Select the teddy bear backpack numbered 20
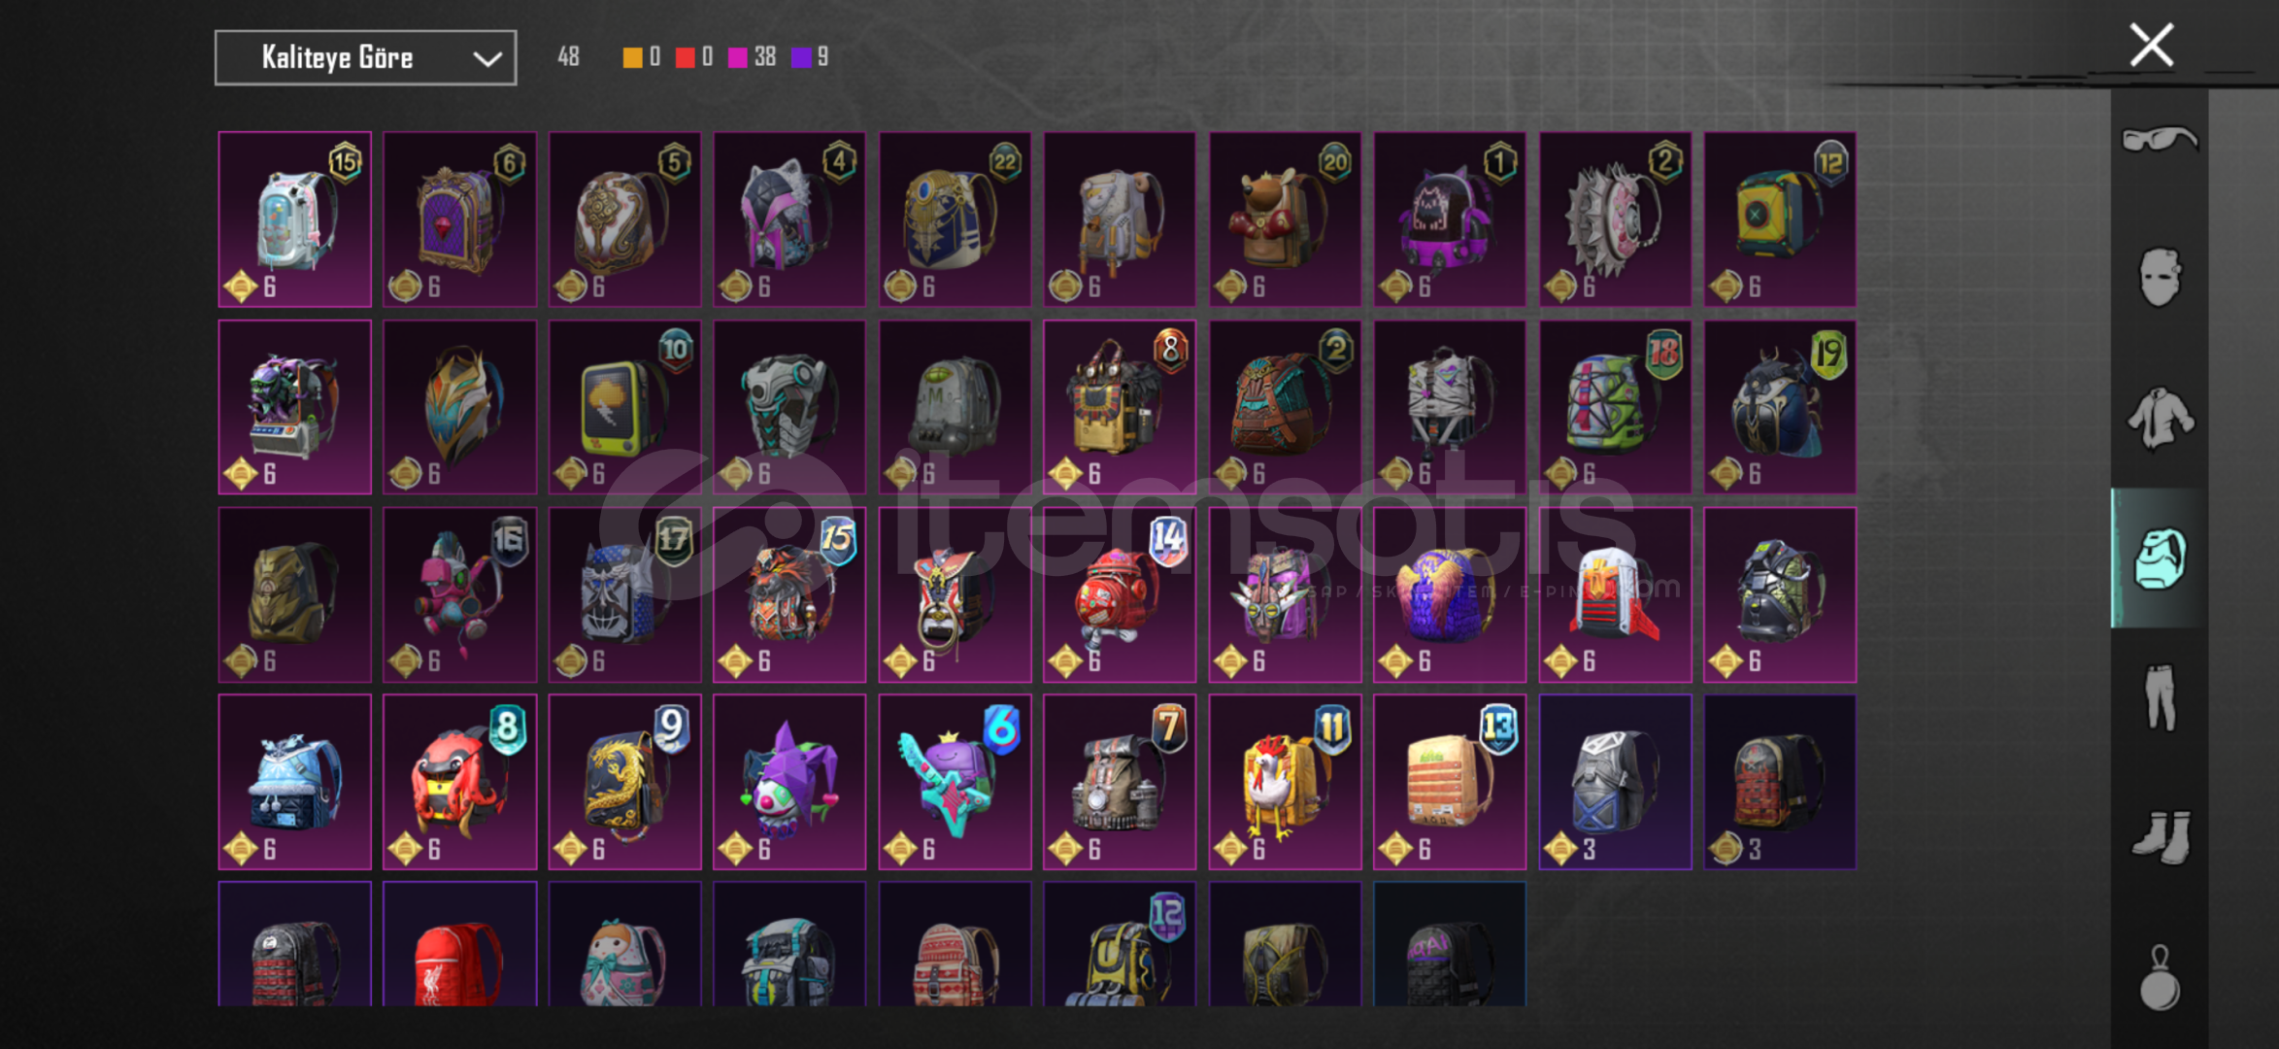Viewport: 2279px width, 1049px height. point(1285,220)
